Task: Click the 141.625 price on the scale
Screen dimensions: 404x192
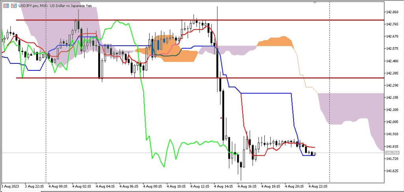Action: tap(392, 171)
